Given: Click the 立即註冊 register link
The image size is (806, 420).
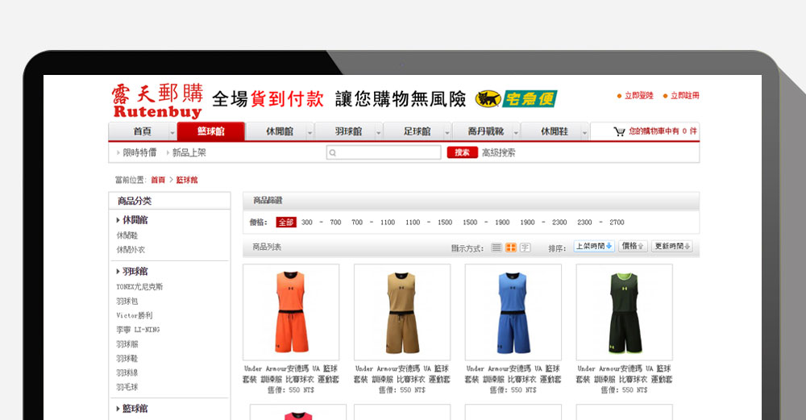Looking at the screenshot, I should click(x=684, y=96).
